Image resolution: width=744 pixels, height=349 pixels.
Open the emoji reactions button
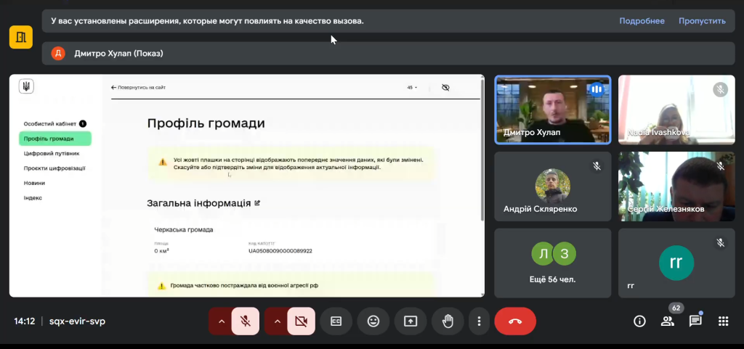373,321
